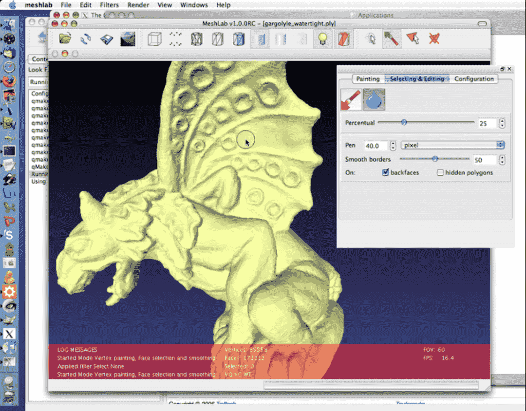Viewport: 526px width, 411px height.
Task: Switch to points render mode
Action: 175,39
